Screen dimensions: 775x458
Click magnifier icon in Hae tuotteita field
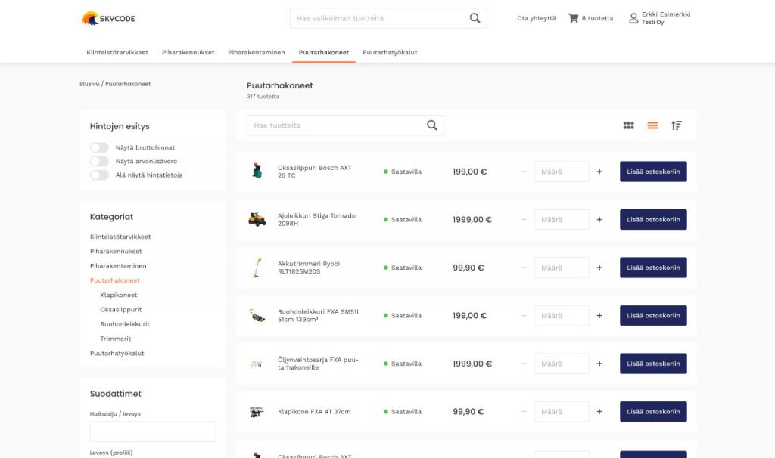431,125
